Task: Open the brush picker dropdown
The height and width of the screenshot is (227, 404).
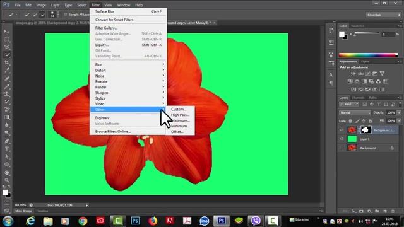Action: [58, 15]
